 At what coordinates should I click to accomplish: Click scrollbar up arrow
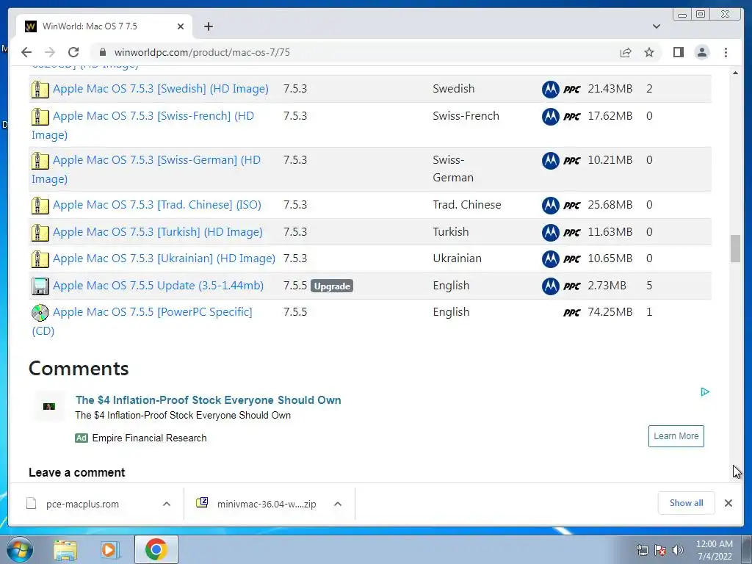735,73
